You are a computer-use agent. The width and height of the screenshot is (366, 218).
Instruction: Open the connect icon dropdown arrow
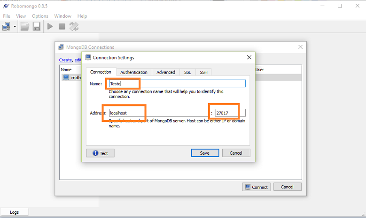point(15,27)
